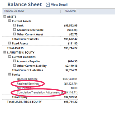
Task: Select the Retained Earnings amount ($5,323.79)
Action: point(71,84)
